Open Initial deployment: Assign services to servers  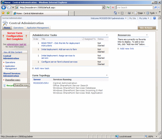click(58, 57)
